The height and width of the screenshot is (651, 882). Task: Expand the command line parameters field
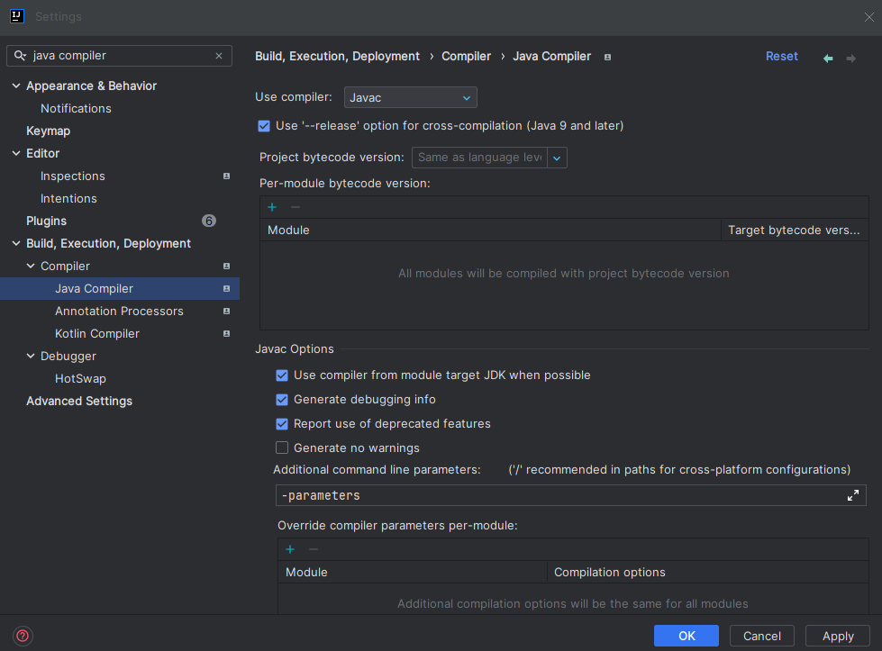click(853, 495)
